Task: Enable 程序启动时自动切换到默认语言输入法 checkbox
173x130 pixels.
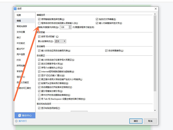Action: (x=40, y=23)
